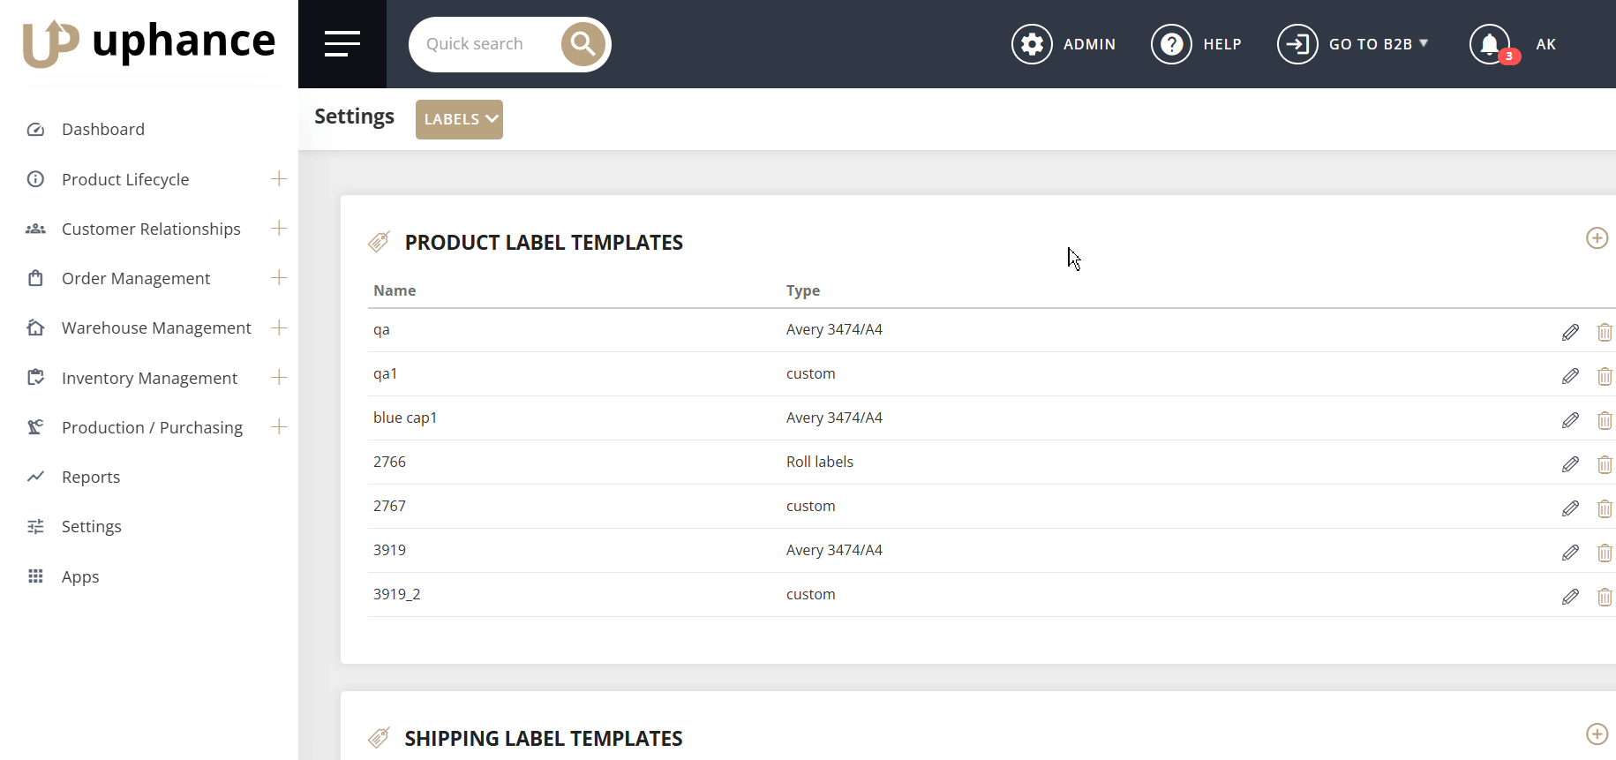The image size is (1616, 760).
Task: Open the notifications bell
Action: pos(1490,44)
